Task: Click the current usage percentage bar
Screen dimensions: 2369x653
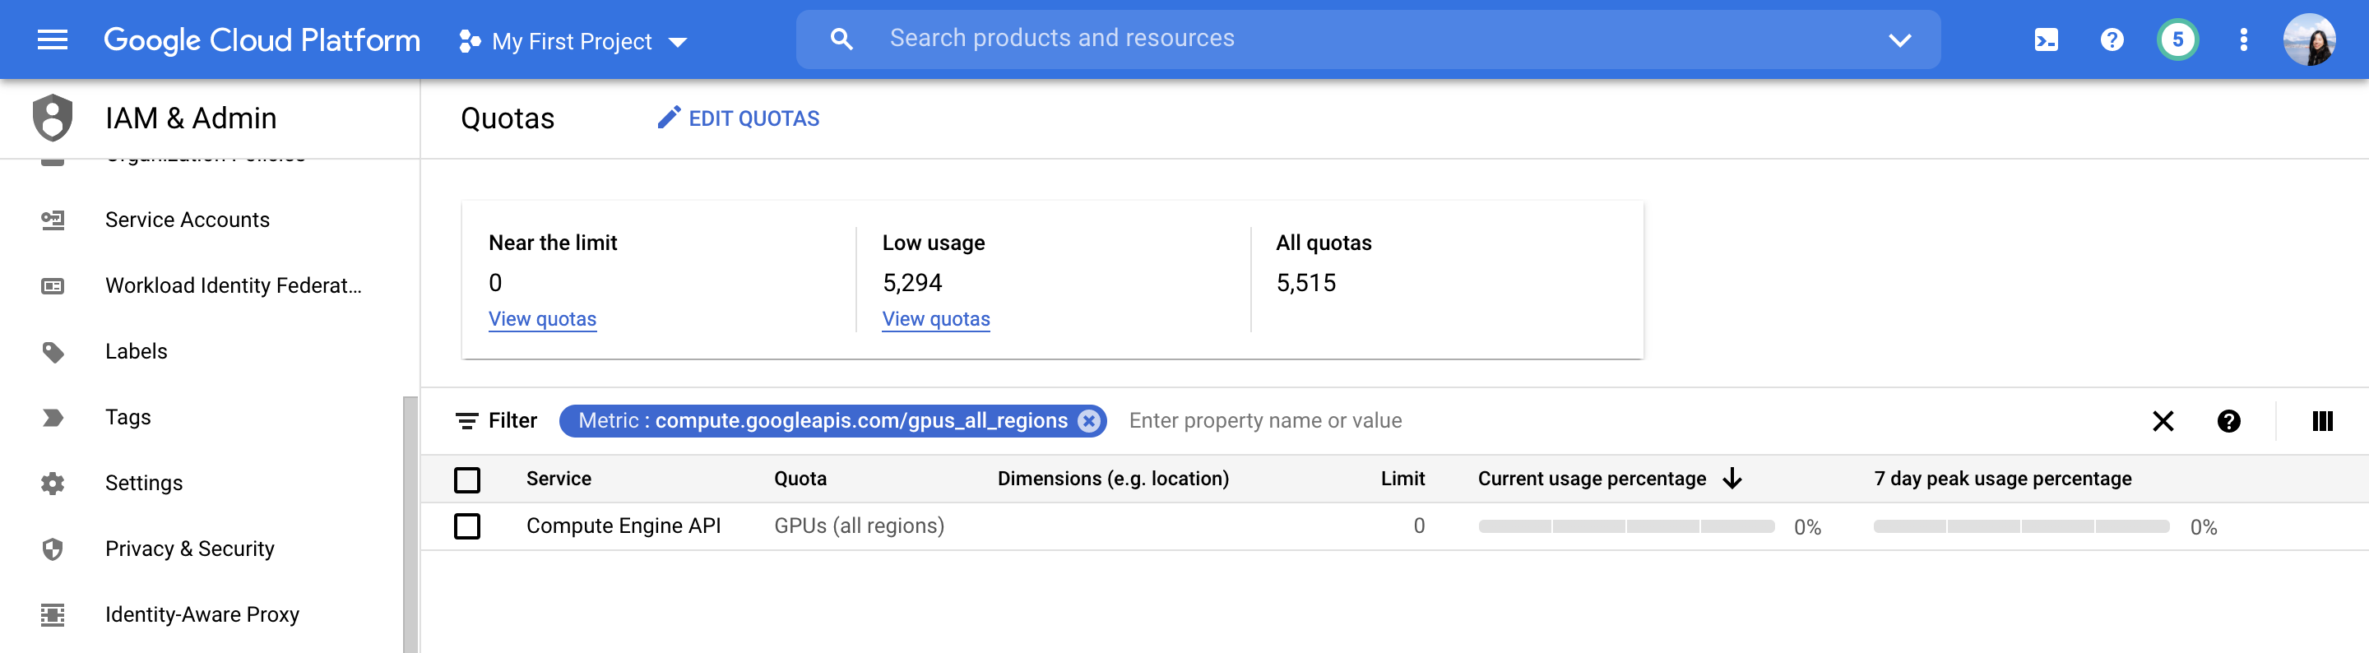Action: tap(1625, 527)
